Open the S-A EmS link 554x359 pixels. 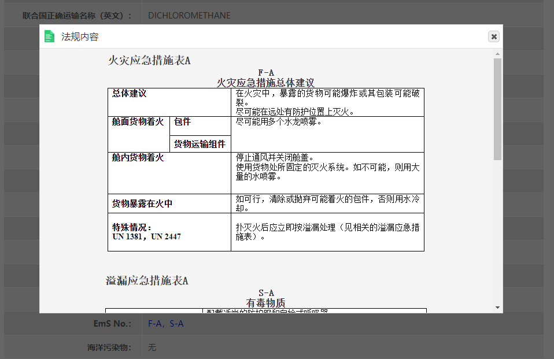tap(176, 324)
